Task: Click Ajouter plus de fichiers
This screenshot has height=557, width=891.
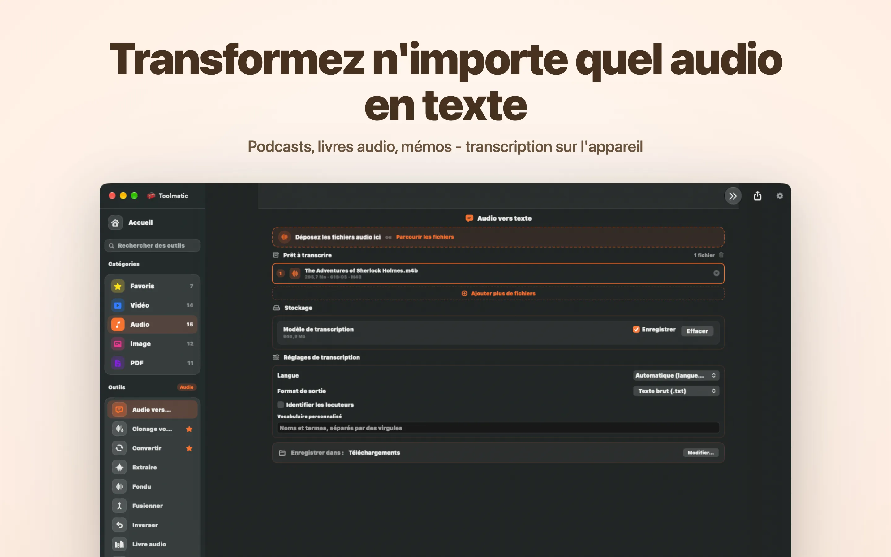Action: click(498, 293)
